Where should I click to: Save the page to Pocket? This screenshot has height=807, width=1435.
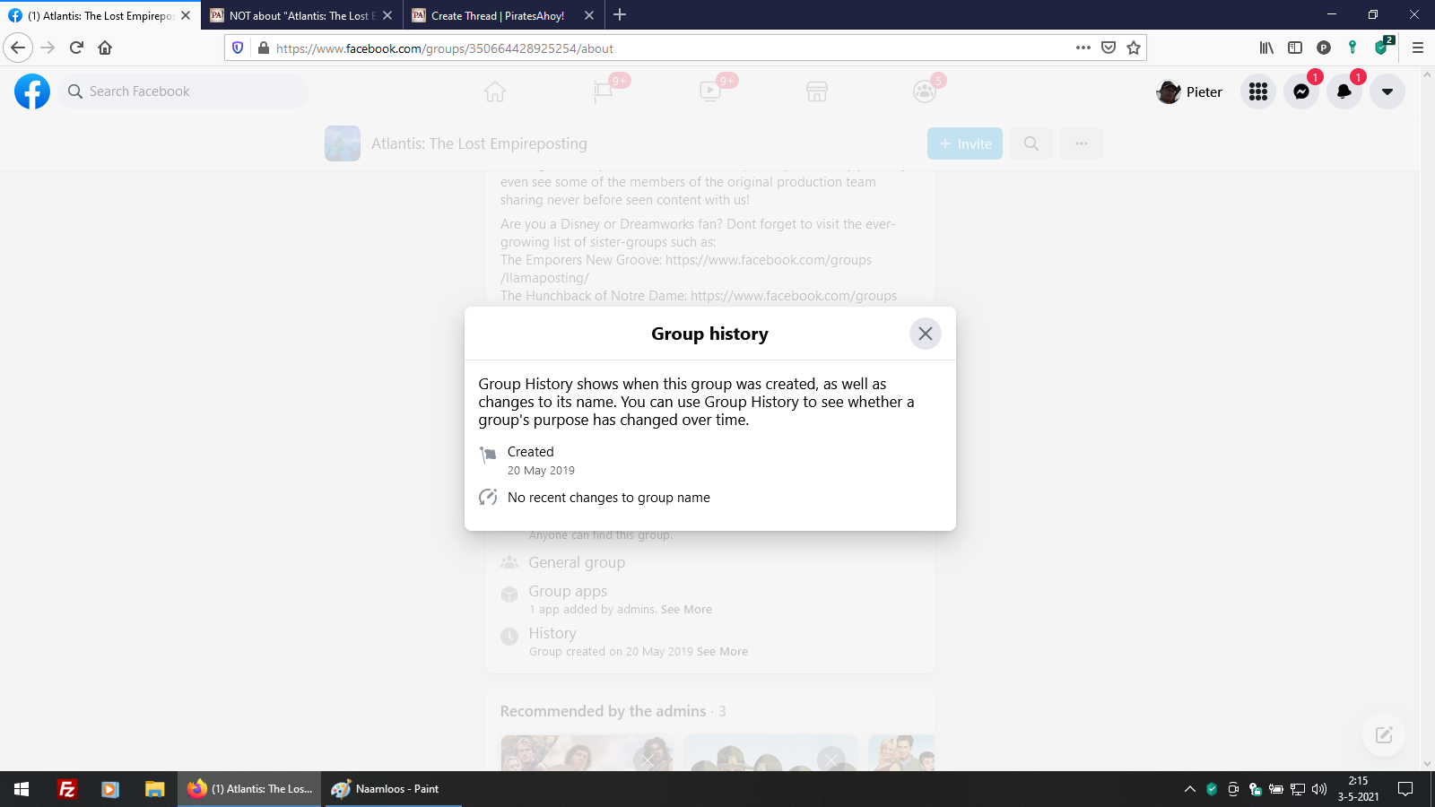(x=1109, y=48)
